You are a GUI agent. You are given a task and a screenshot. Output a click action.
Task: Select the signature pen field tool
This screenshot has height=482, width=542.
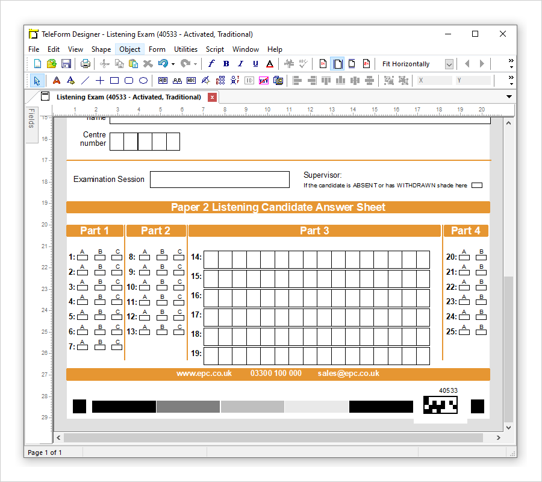pos(206,81)
